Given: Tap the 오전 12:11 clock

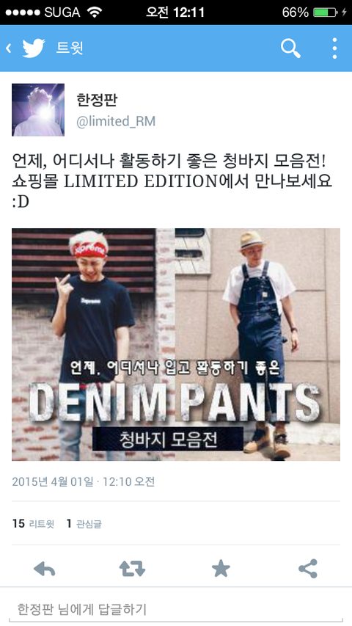Looking at the screenshot, I should coord(175,12).
